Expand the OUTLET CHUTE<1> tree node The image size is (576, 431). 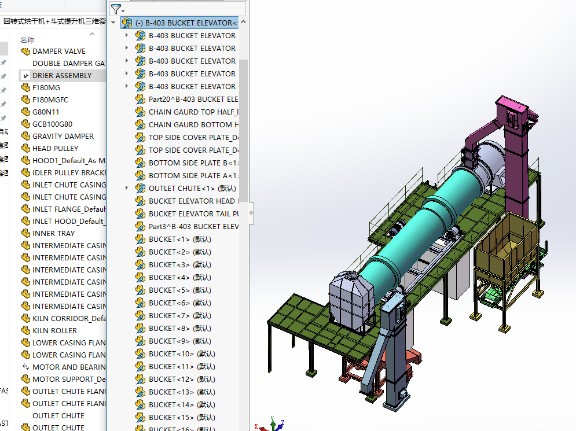[127, 189]
